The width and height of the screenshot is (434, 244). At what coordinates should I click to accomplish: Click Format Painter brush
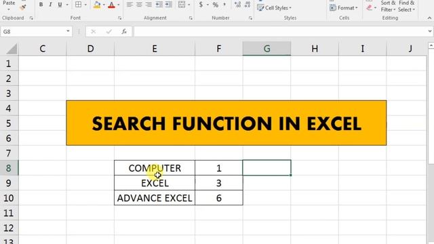coord(23,7)
